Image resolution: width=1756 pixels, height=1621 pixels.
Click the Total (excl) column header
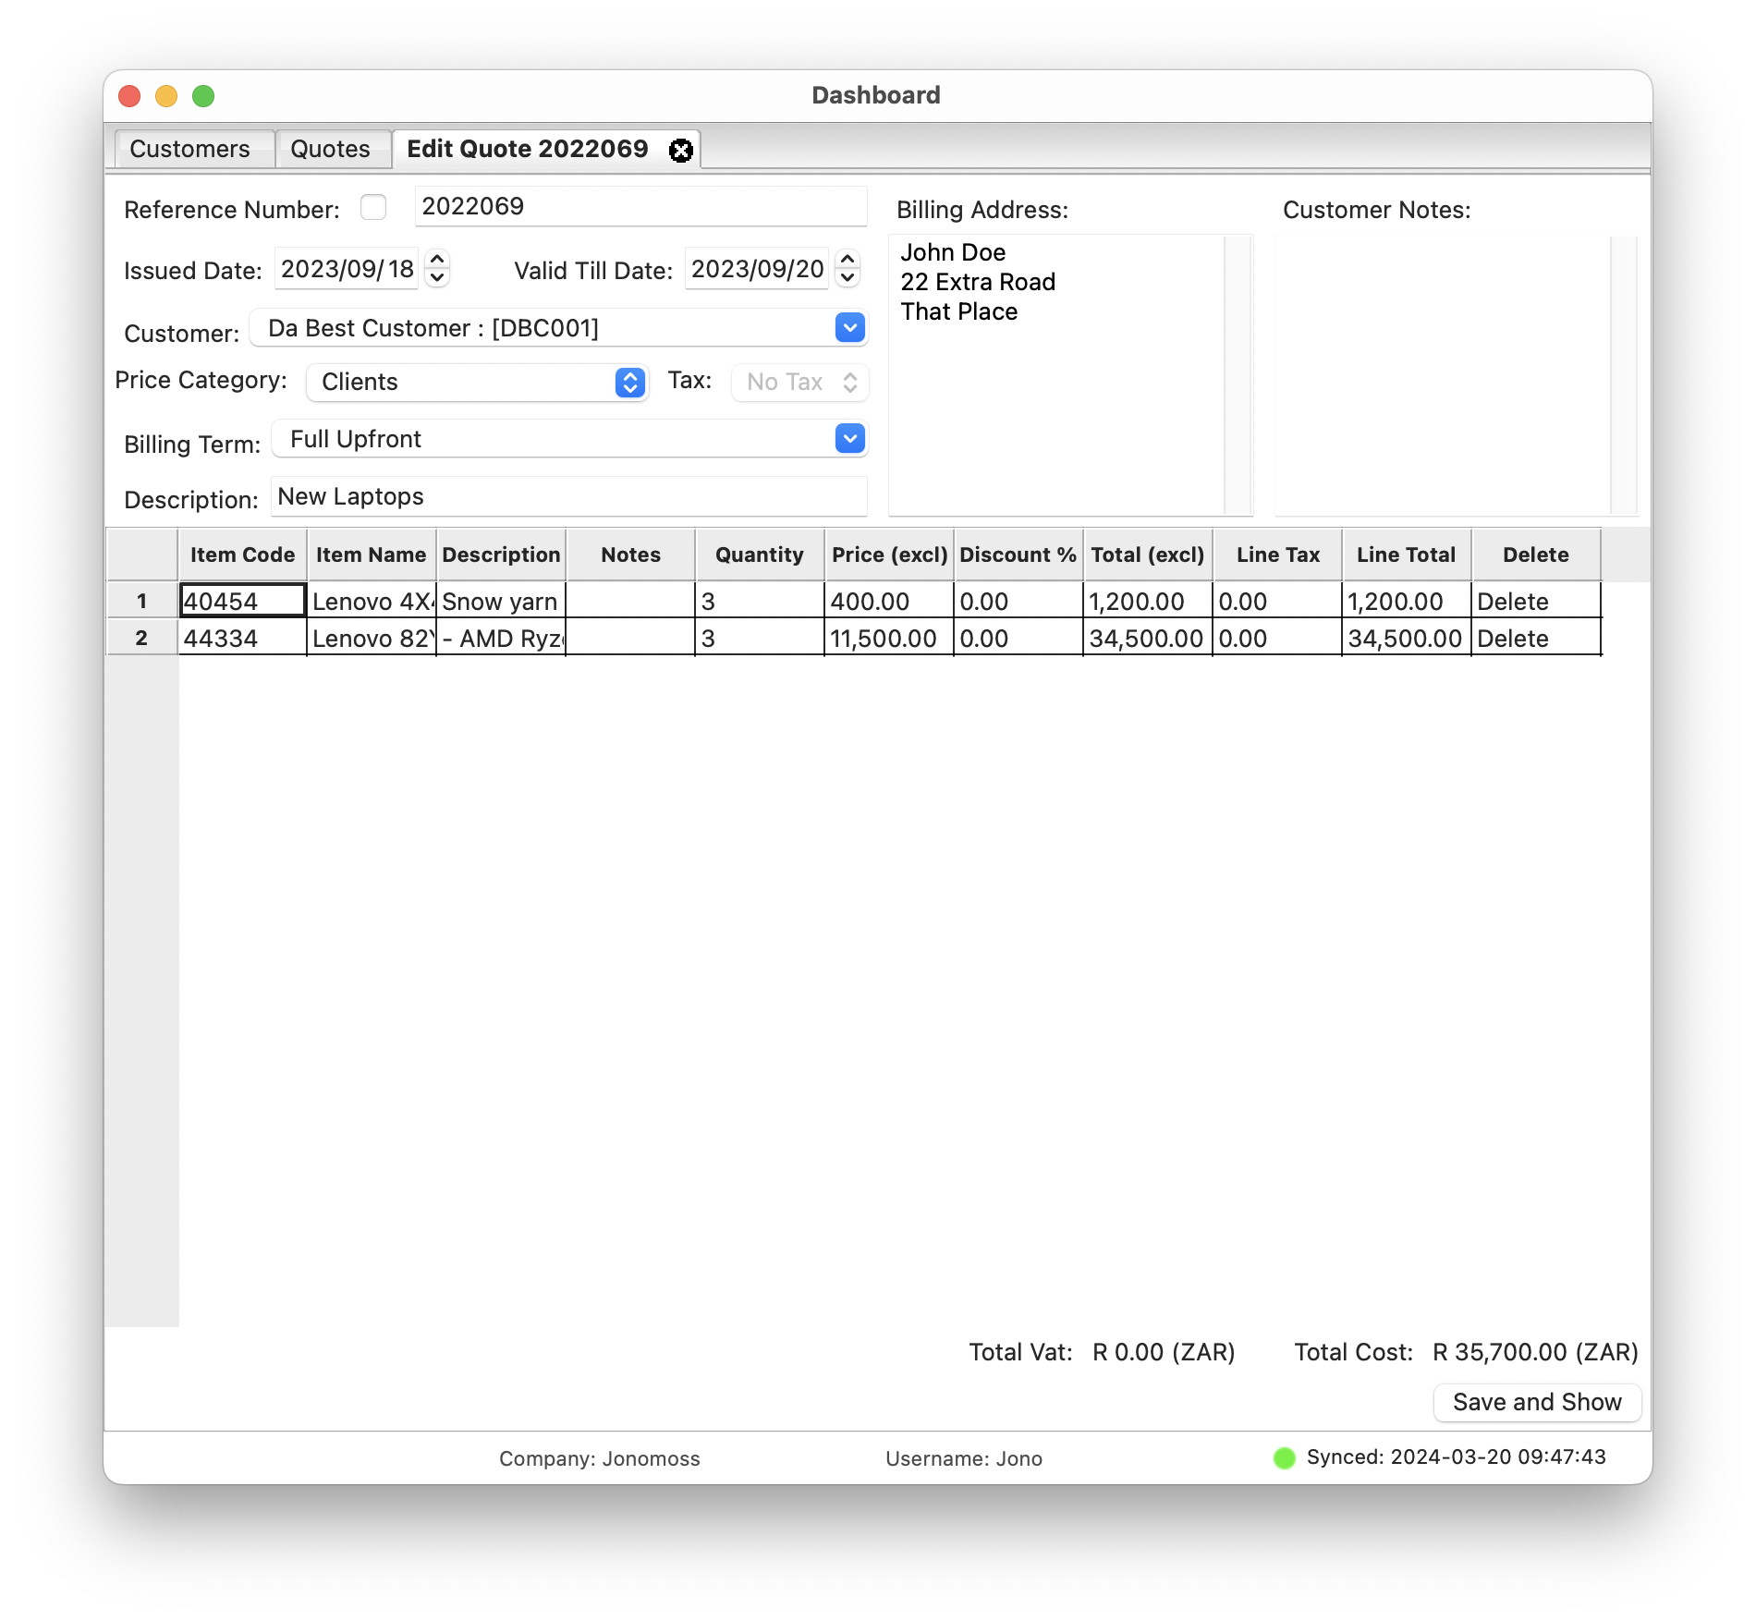point(1148,555)
